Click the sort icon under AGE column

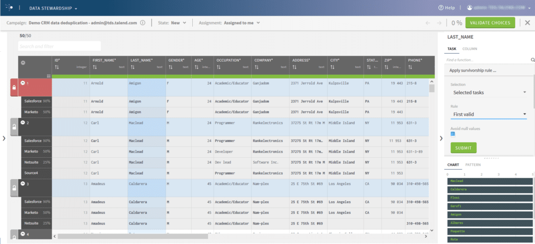(x=197, y=67)
